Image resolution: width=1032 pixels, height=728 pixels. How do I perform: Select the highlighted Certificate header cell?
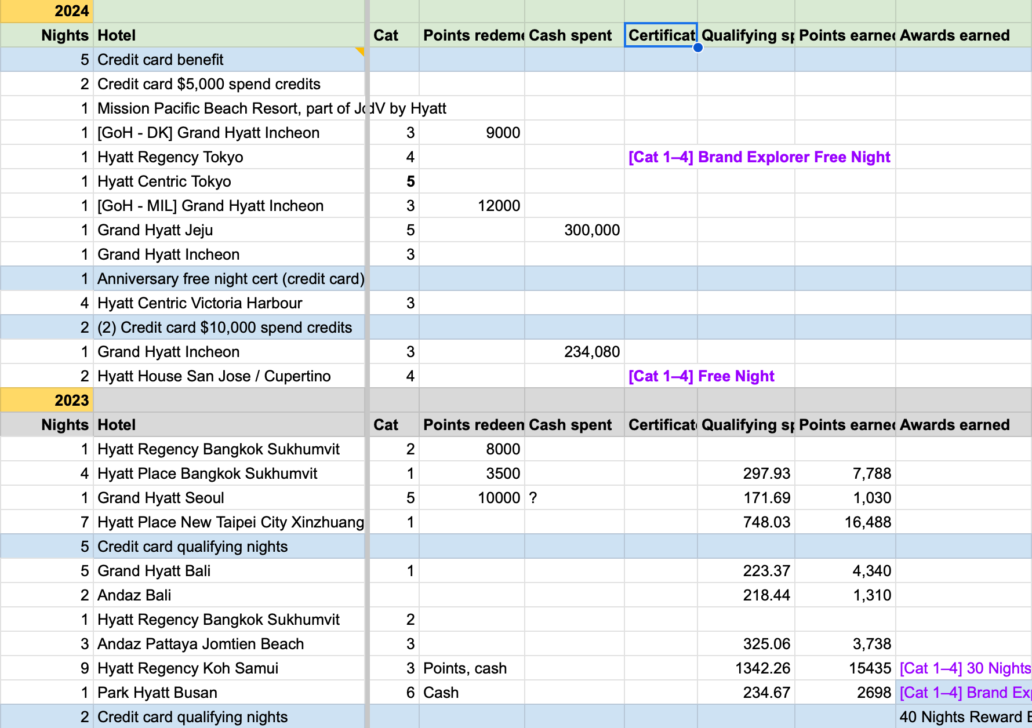(x=661, y=35)
